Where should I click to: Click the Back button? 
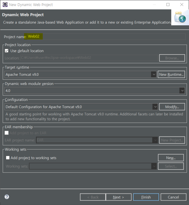pos(93,197)
